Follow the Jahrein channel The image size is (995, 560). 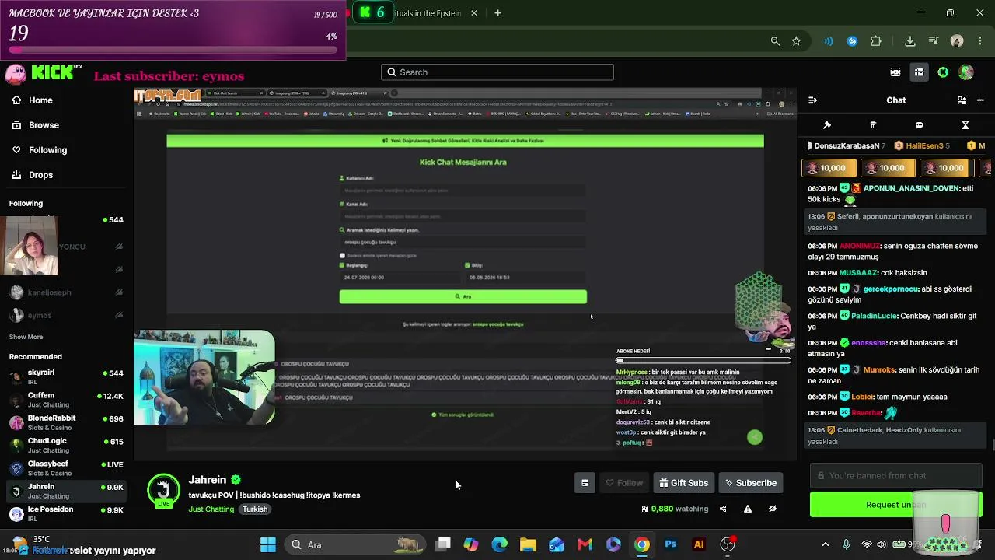(624, 483)
